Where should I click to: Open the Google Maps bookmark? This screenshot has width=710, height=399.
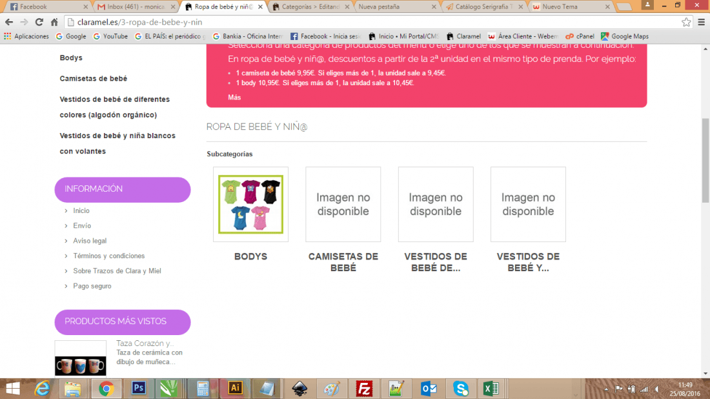pos(625,36)
